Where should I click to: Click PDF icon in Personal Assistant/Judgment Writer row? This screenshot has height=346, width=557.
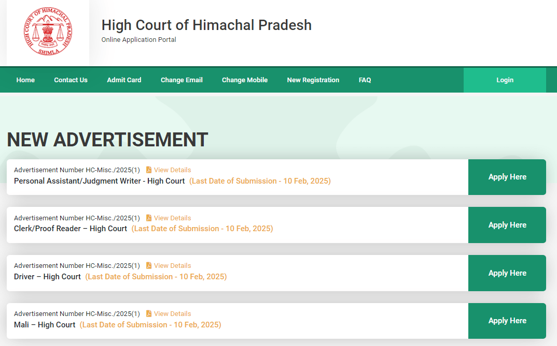click(x=149, y=170)
